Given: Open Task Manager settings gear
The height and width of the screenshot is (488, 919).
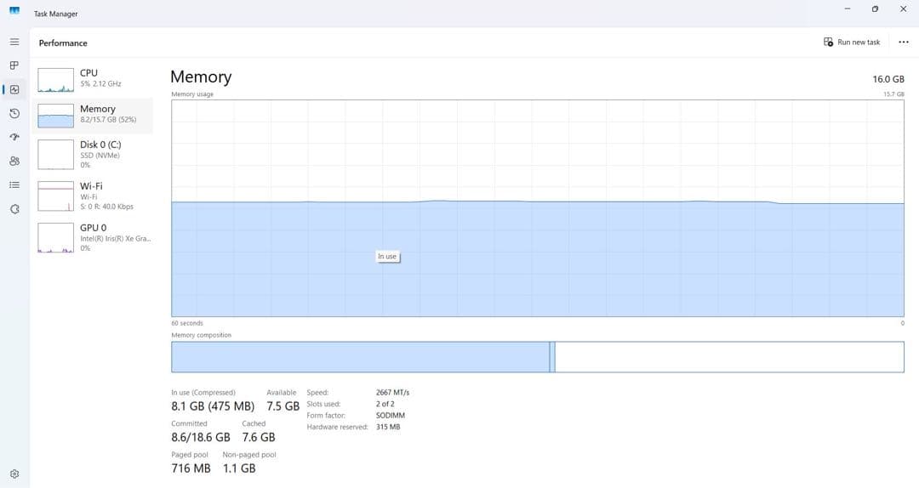Looking at the screenshot, I should [x=14, y=474].
